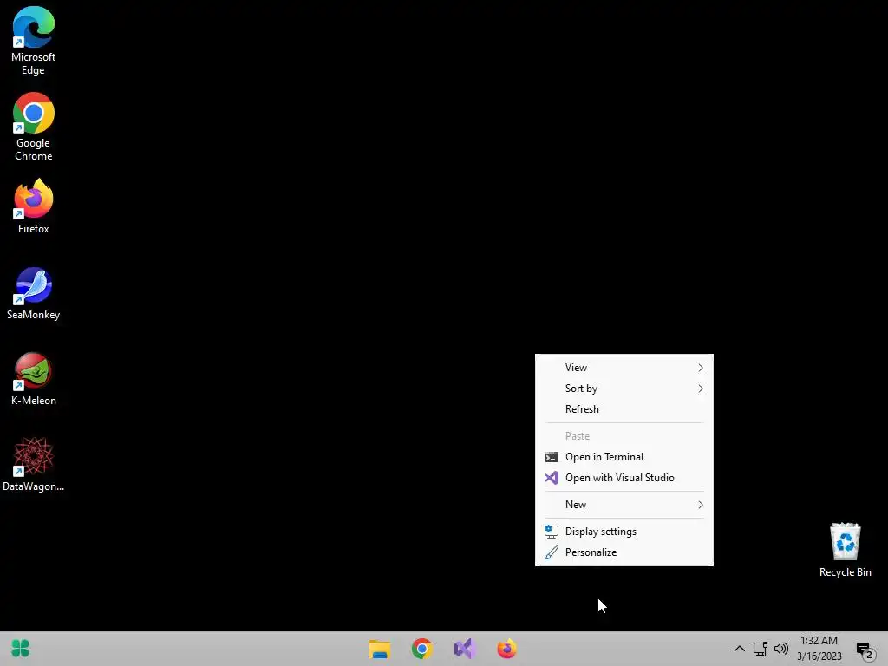888x666 pixels.
Task: Select the Firefox desktop shortcut
Action: (x=34, y=206)
